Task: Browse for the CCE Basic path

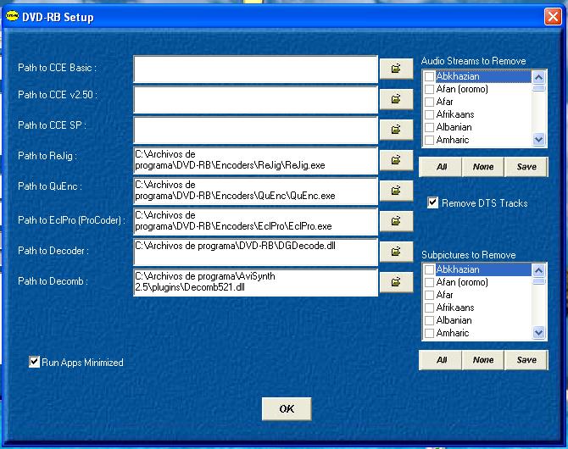Action: coord(396,69)
